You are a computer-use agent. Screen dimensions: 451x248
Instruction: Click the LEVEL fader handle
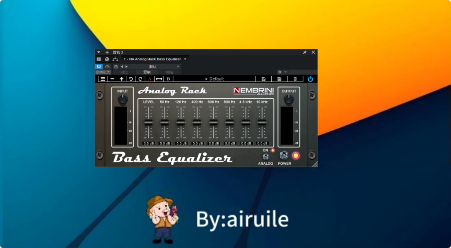tap(148, 122)
